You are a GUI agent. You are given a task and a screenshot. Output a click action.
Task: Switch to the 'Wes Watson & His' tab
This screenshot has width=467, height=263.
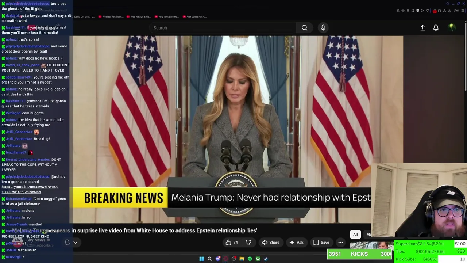pyautogui.click(x=138, y=16)
